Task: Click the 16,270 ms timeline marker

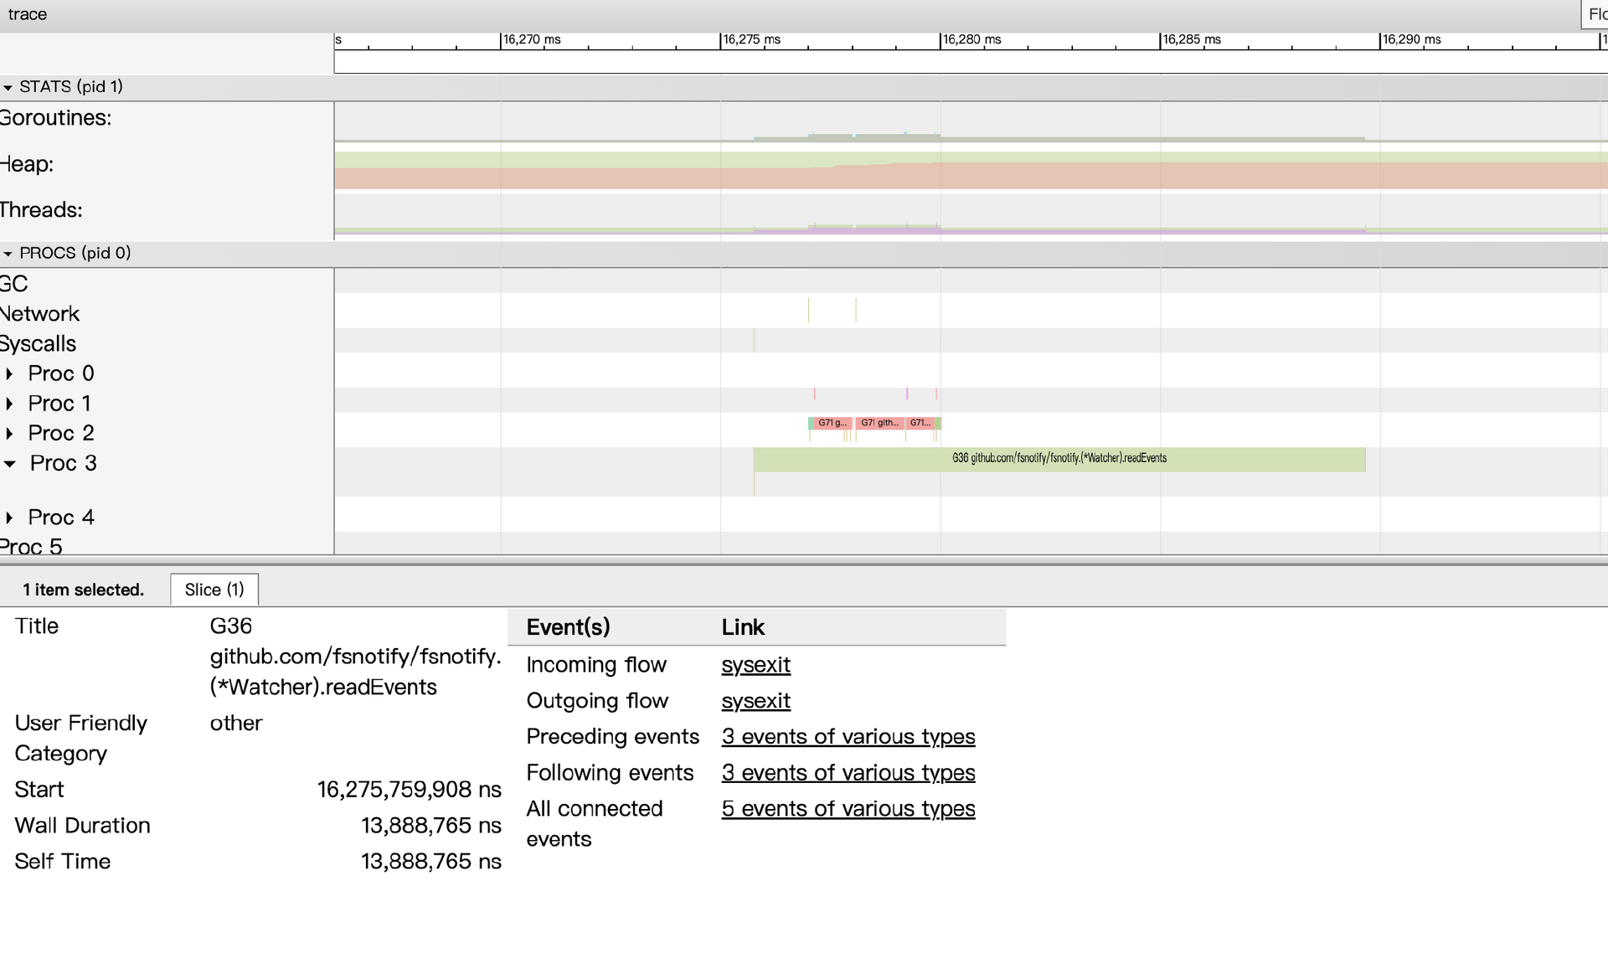Action: (531, 39)
